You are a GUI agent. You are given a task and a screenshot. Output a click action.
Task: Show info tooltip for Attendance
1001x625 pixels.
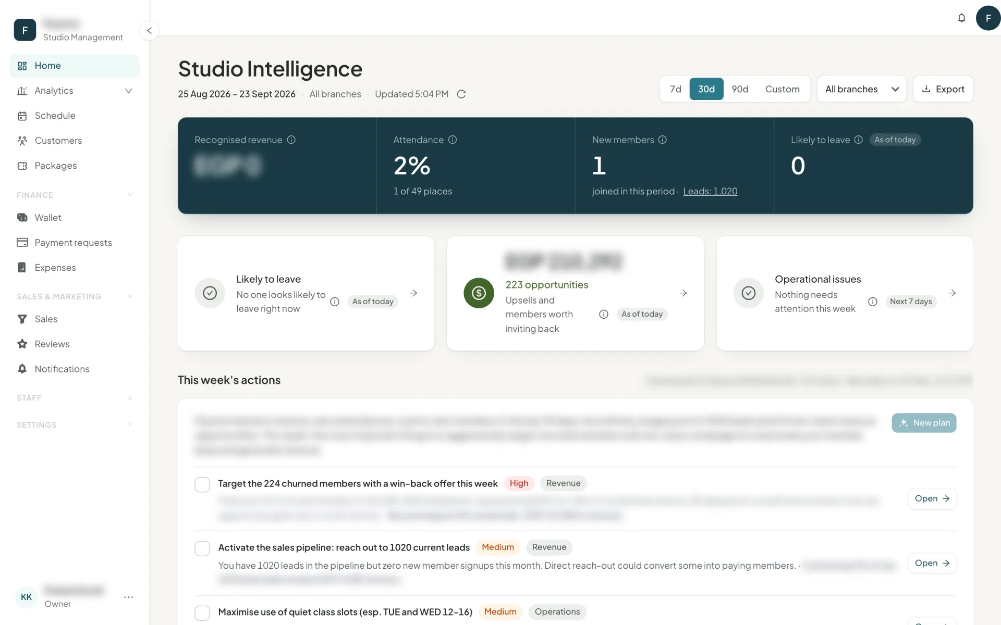pyautogui.click(x=453, y=140)
